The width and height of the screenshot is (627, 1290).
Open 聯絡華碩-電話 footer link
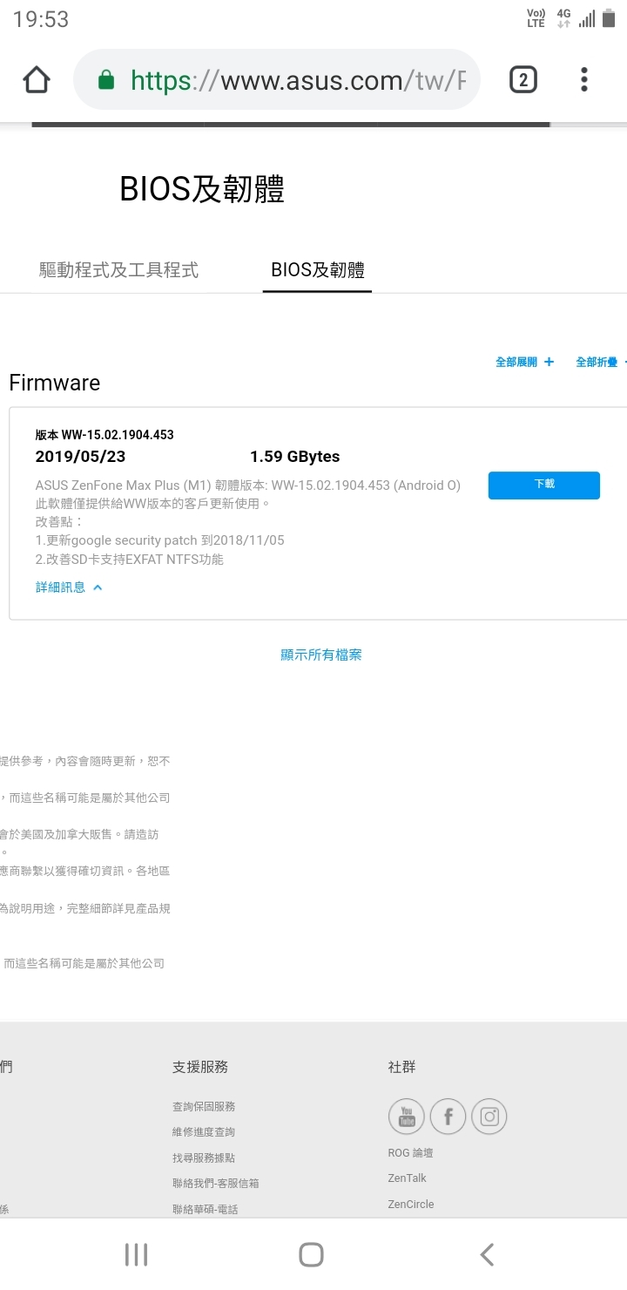pyautogui.click(x=206, y=1209)
